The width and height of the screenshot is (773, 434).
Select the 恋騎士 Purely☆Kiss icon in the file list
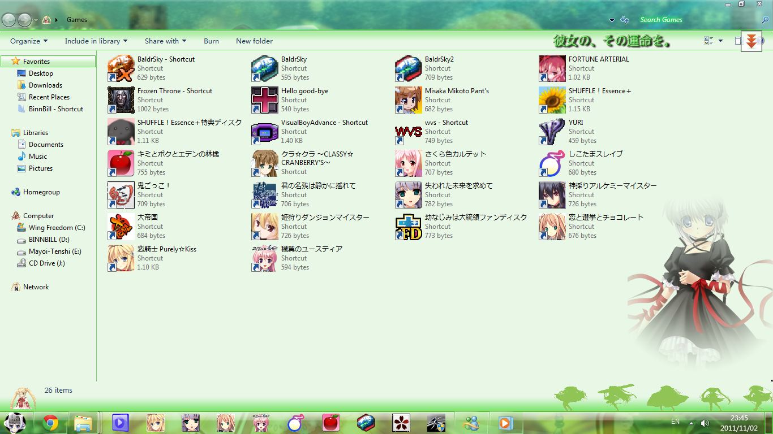pyautogui.click(x=121, y=258)
